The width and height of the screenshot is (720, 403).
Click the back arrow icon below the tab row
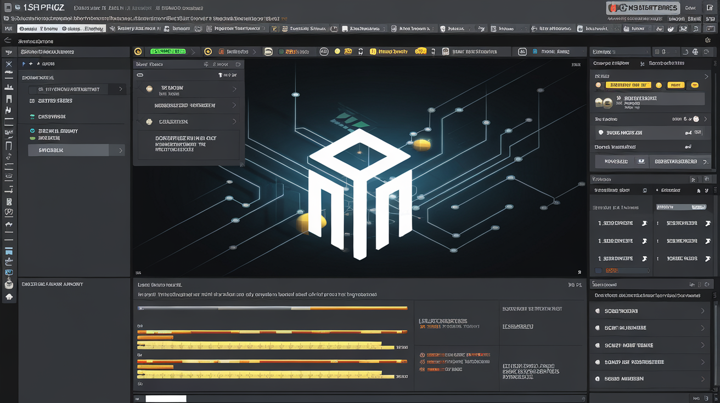pyautogui.click(x=8, y=40)
